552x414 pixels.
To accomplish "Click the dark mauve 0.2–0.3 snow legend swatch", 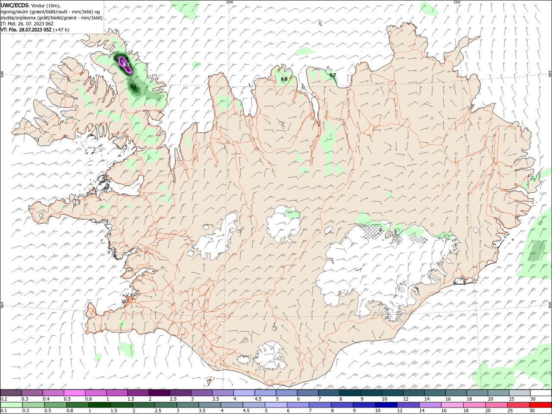I will tap(11, 393).
